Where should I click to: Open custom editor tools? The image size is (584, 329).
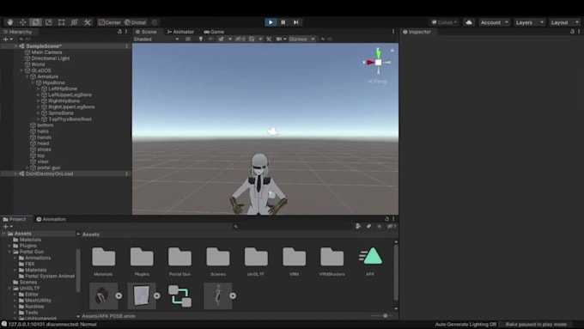click(x=87, y=22)
